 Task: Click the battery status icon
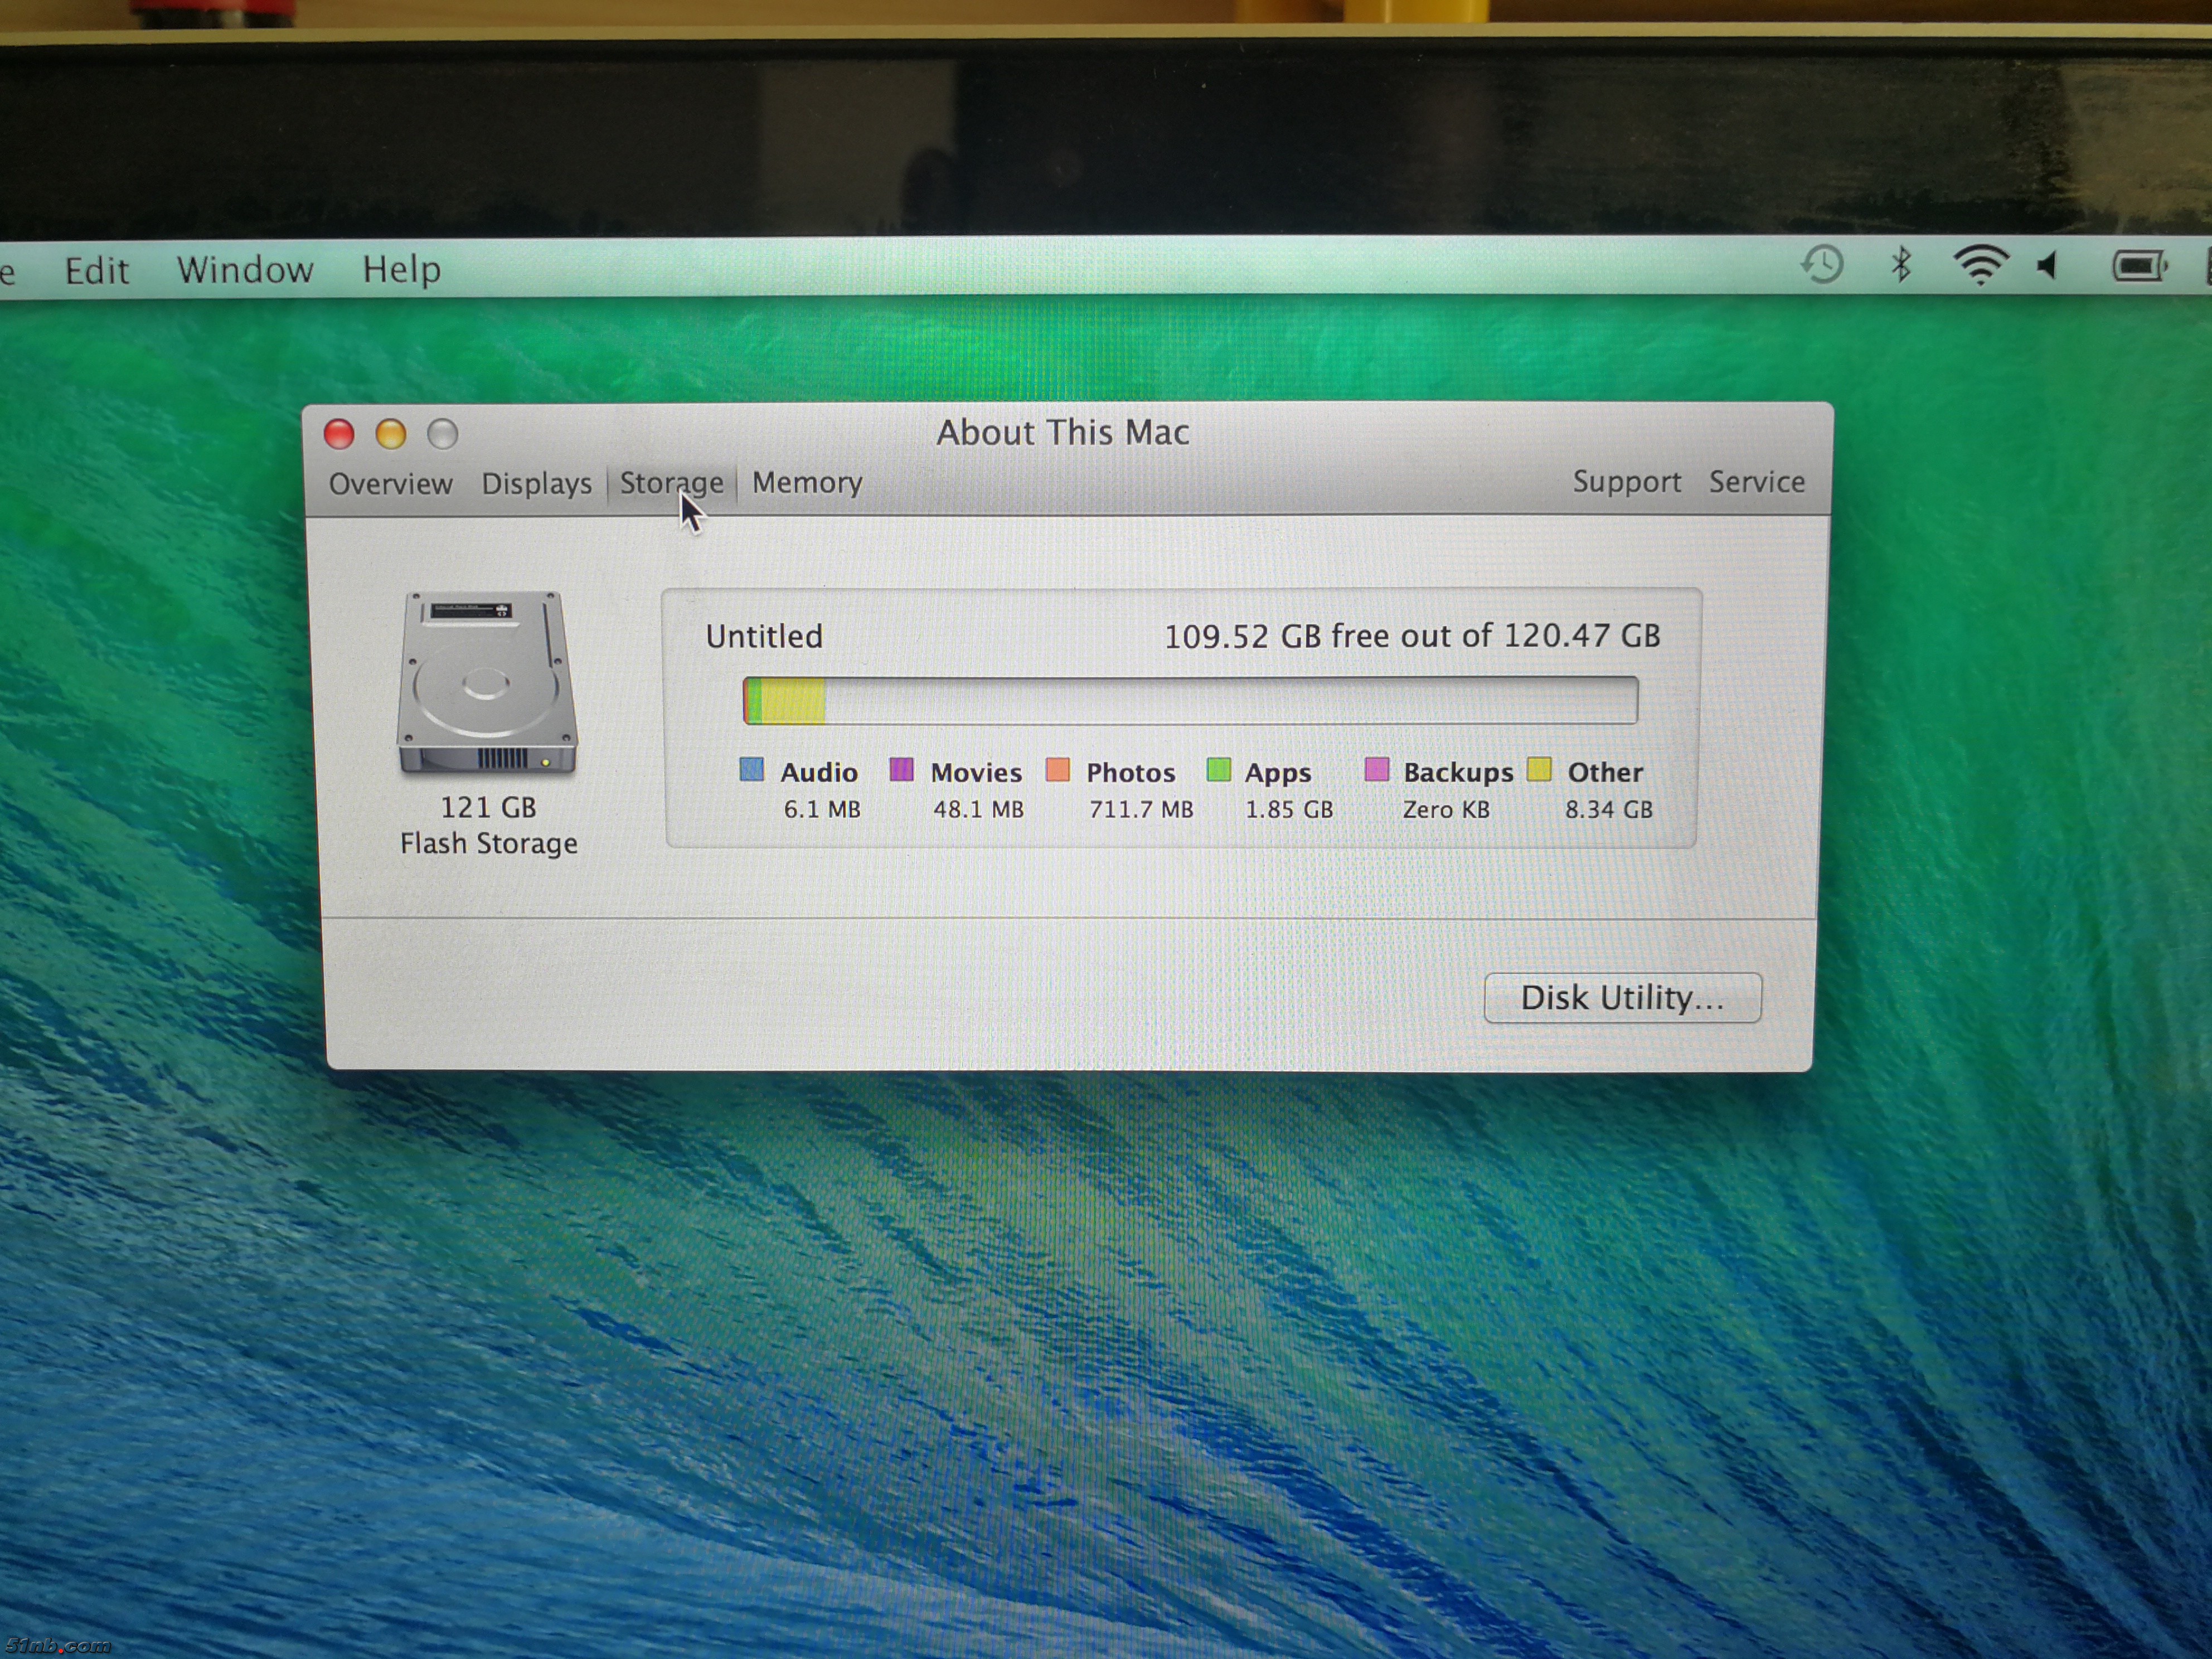(x=2138, y=266)
